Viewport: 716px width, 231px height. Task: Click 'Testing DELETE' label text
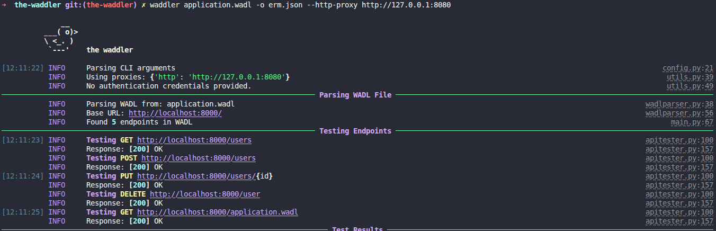tap(116, 194)
